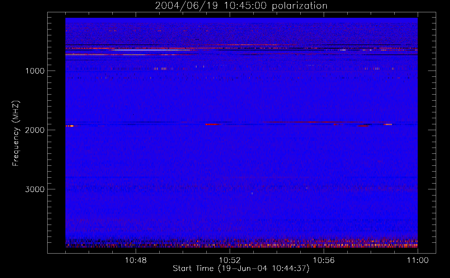Click the 1000 frequency tick label
This screenshot has height=278, width=450.
coord(35,71)
